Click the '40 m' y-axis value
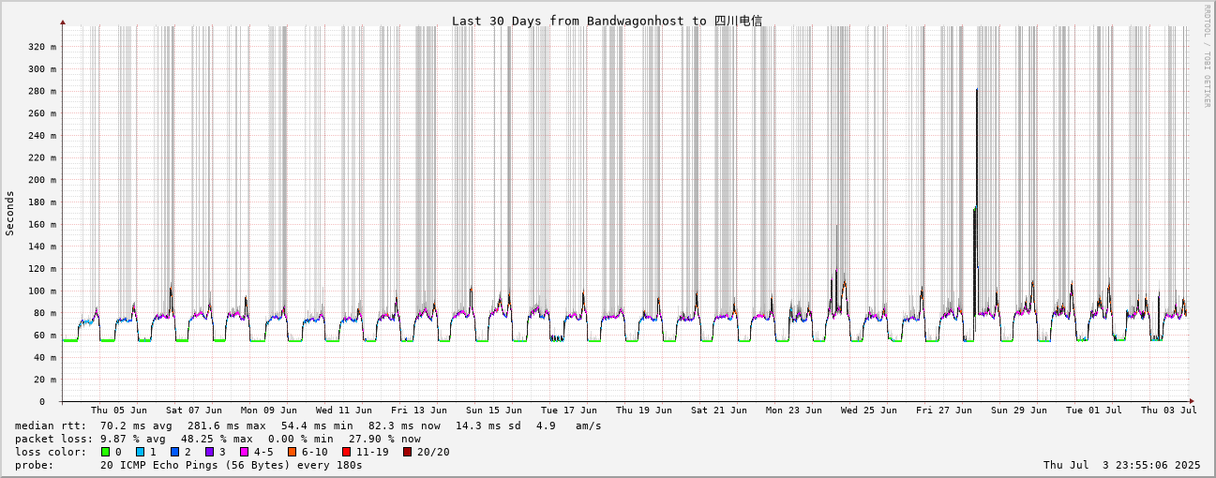 tap(44, 357)
